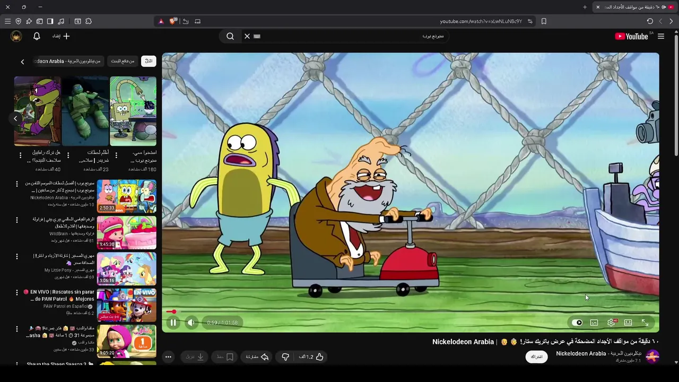Dislike the video with thumbs down
Screen dimensions: 679x382
point(285,357)
